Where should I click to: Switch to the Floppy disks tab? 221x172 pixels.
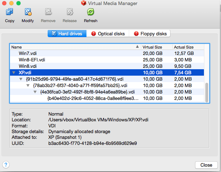149,34
